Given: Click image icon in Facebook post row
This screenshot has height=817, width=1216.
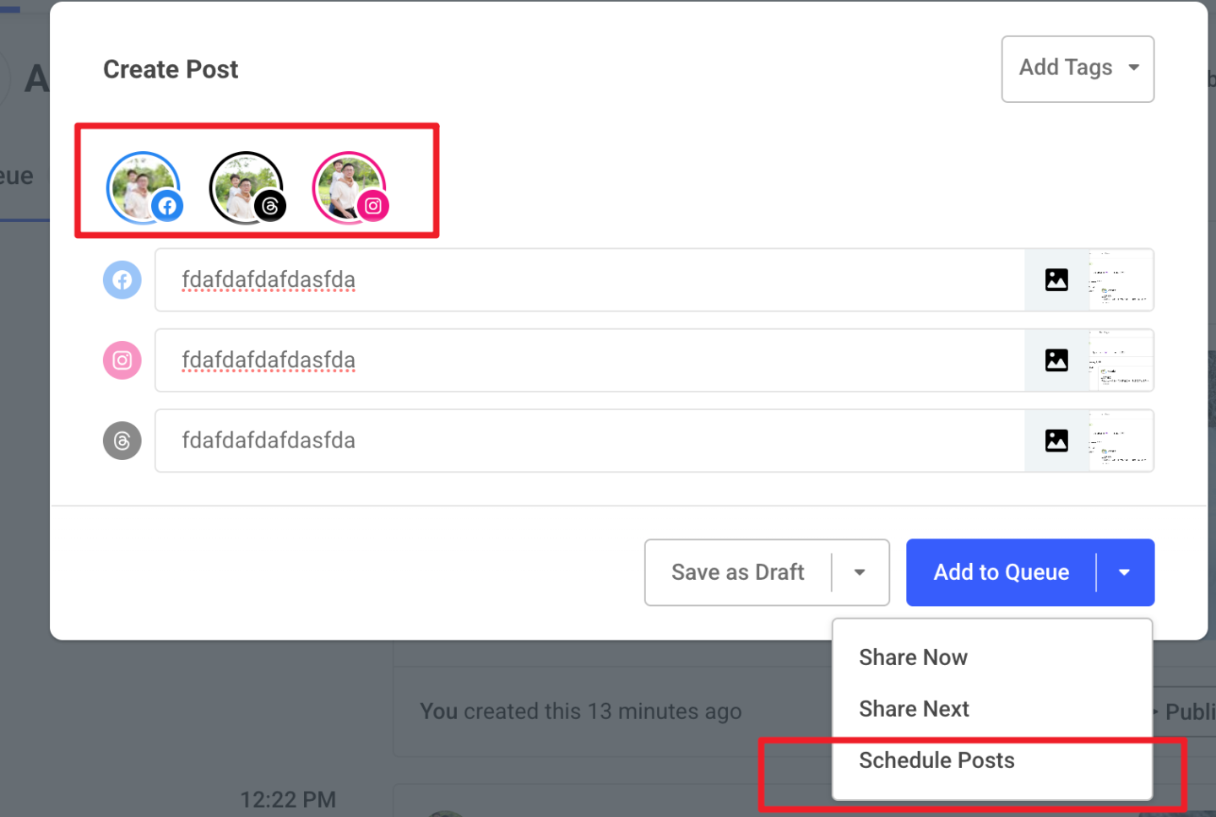Looking at the screenshot, I should pyautogui.click(x=1056, y=279).
